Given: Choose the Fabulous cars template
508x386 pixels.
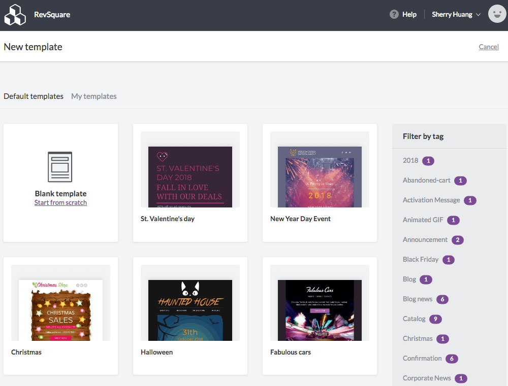Looking at the screenshot, I should (320, 310).
